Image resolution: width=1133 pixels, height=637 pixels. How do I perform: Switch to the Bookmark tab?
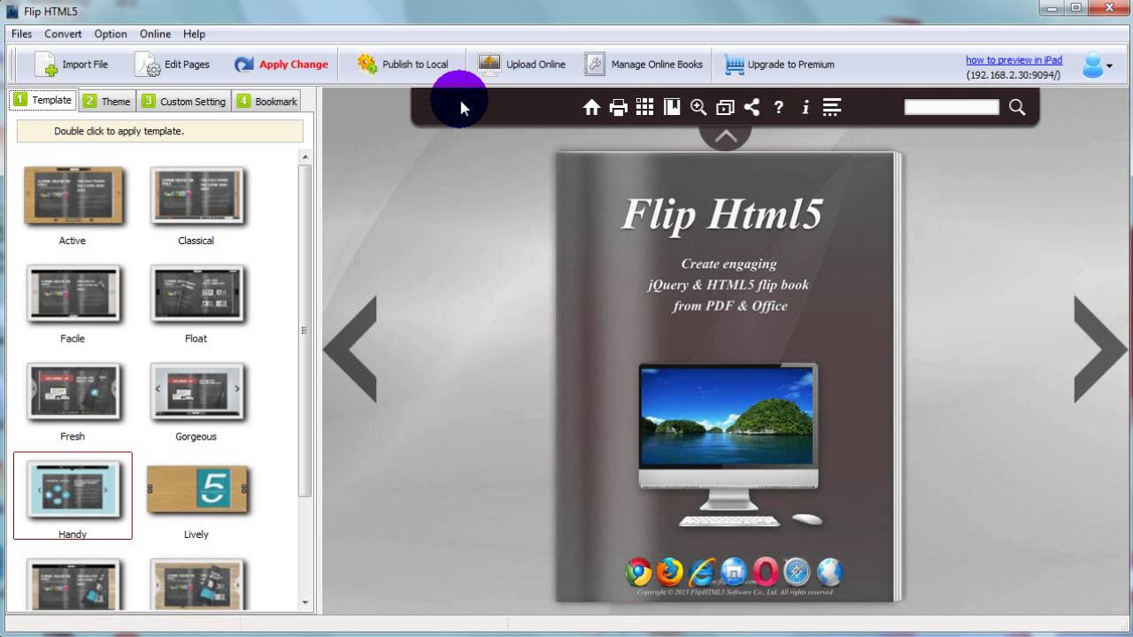click(267, 101)
